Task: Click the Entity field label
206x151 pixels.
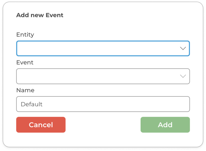Action: 25,35
